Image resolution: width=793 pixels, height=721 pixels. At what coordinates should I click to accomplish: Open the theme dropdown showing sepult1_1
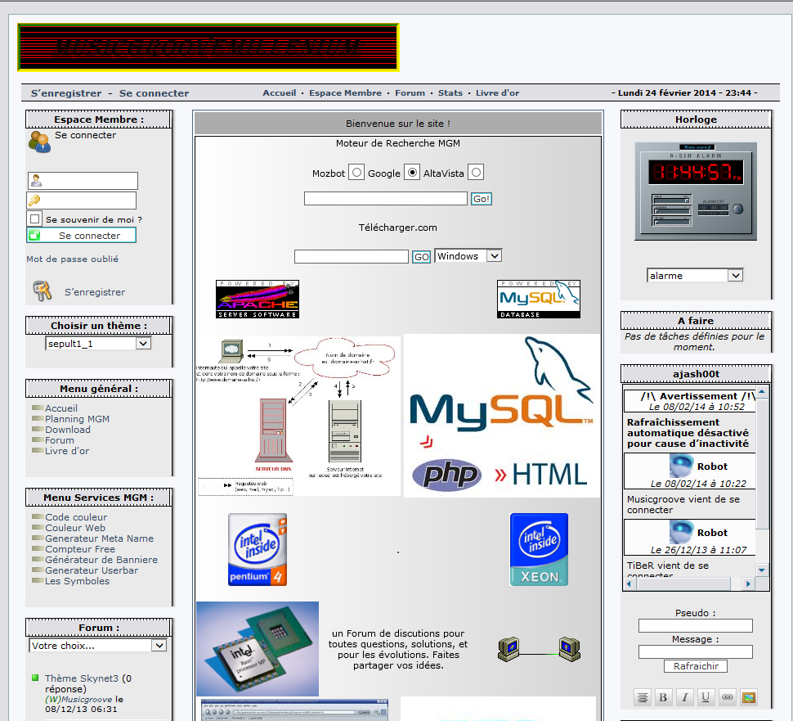tap(98, 343)
